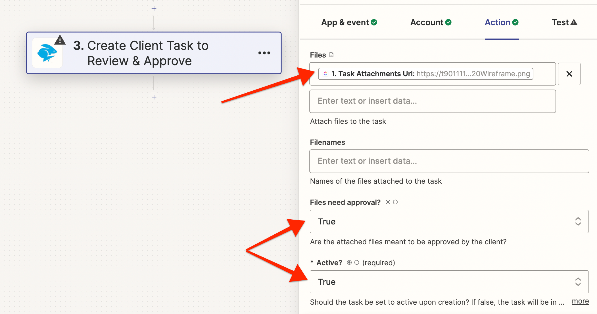
Task: Click the Test tab warning icon
Action: (574, 22)
